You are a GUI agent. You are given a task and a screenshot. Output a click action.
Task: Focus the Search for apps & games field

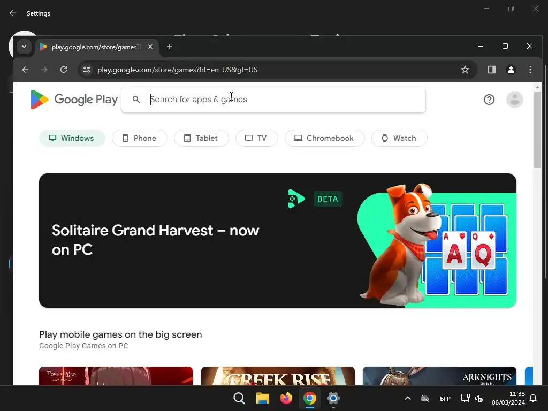click(273, 100)
